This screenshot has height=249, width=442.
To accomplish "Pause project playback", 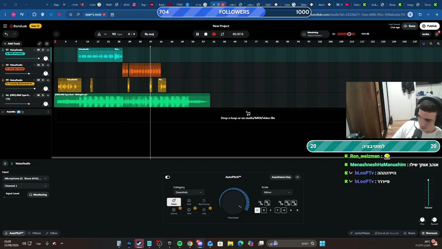I will point(197,34).
